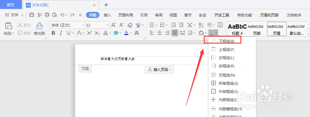Switch to the 插入 ribbon tab
Viewport: 310px width, 117px height.
107,15
